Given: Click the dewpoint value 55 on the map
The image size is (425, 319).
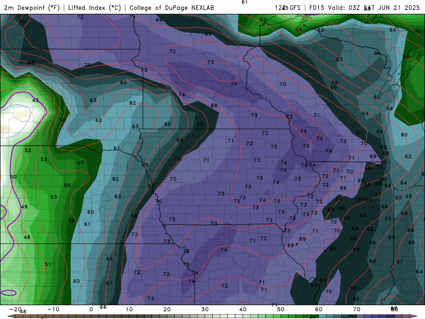Looking at the screenshot, I should [67, 185].
